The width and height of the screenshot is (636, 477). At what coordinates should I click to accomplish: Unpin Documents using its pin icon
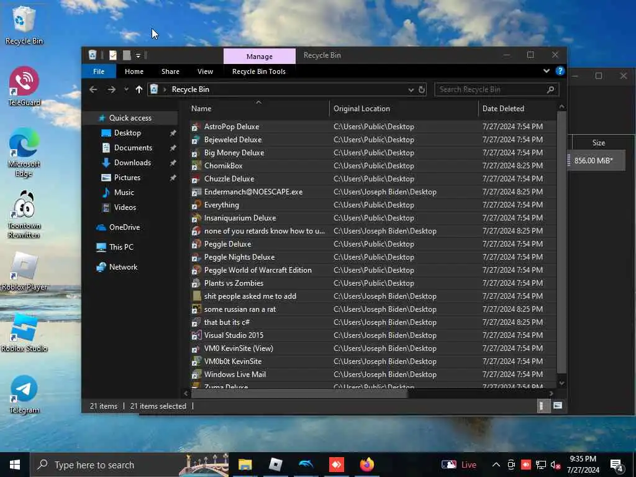173,148
